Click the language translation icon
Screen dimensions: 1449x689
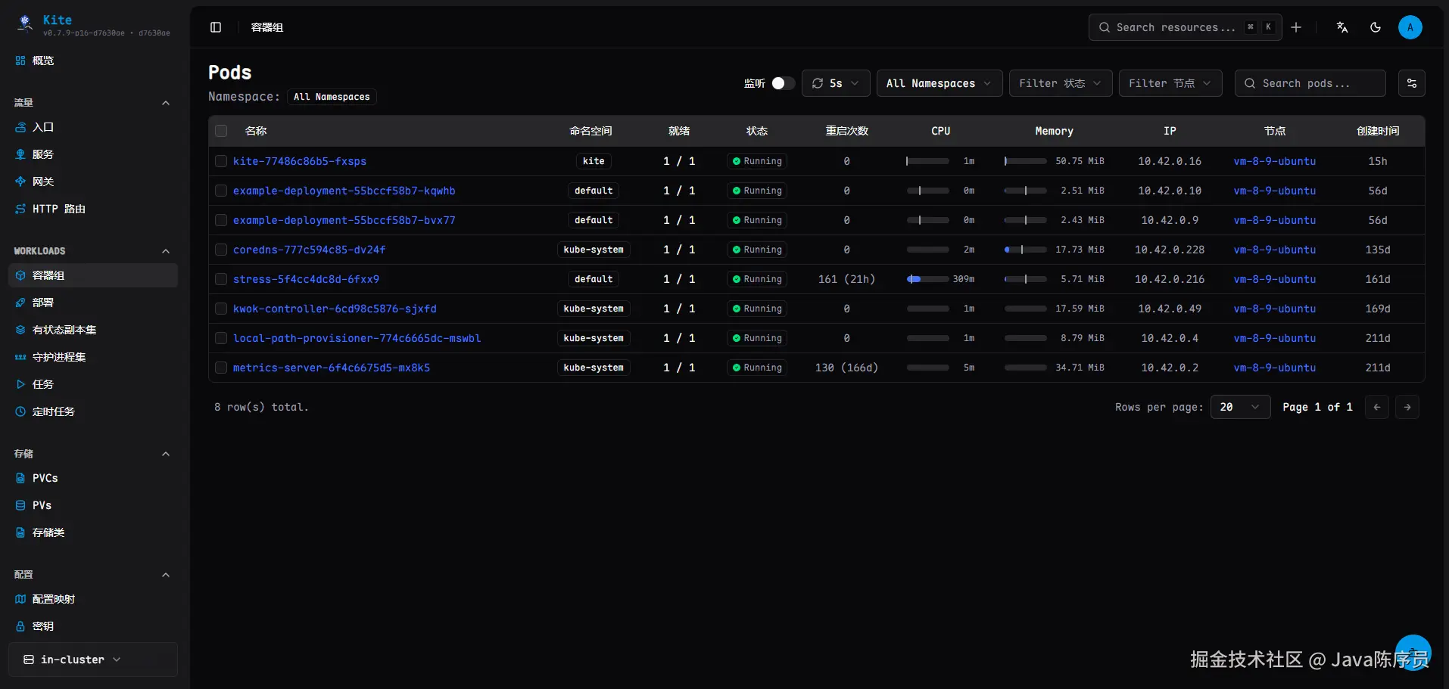1342,27
